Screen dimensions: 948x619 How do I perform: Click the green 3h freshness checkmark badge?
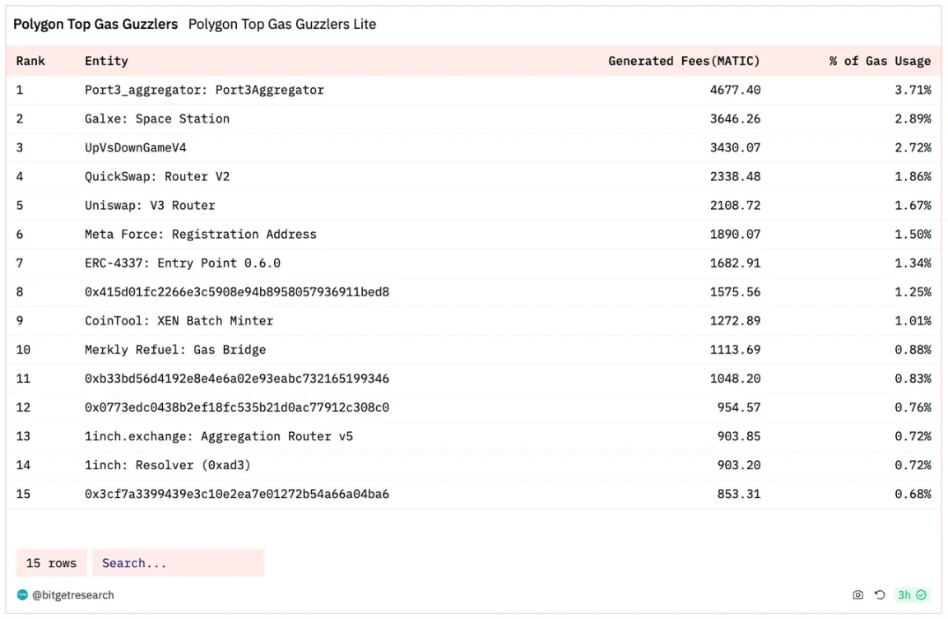pyautogui.click(x=912, y=595)
